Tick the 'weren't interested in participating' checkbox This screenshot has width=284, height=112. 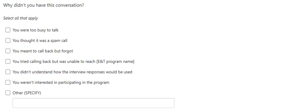click(8, 82)
